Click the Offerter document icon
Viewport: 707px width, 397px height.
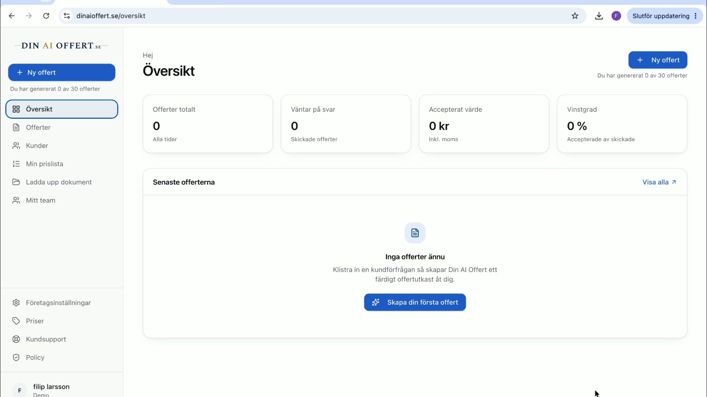coord(16,128)
